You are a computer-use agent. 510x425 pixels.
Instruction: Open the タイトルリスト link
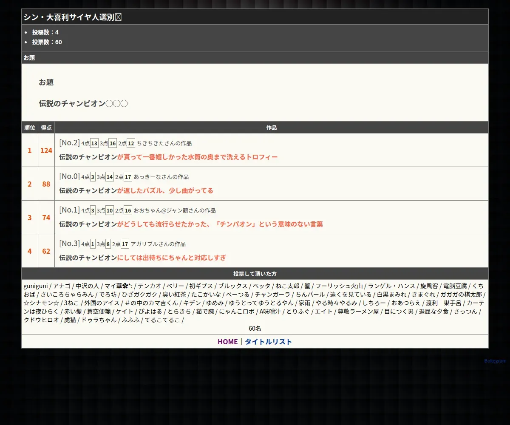pyautogui.click(x=269, y=342)
